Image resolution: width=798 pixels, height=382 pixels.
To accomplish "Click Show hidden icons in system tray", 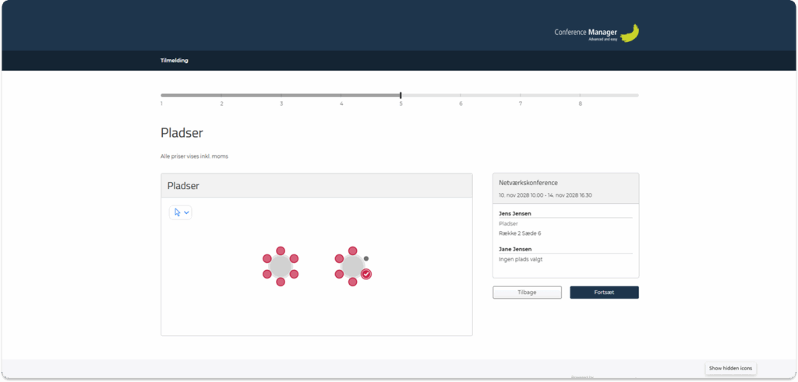I will tap(731, 368).
